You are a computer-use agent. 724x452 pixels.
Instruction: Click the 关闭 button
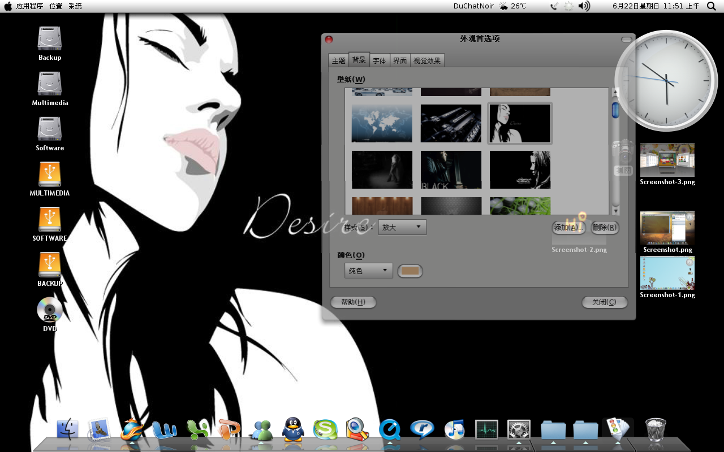click(x=605, y=302)
